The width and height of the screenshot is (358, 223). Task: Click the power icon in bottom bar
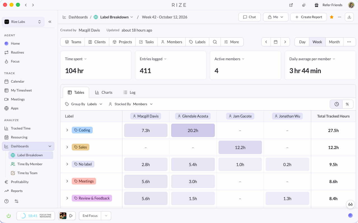(9, 216)
